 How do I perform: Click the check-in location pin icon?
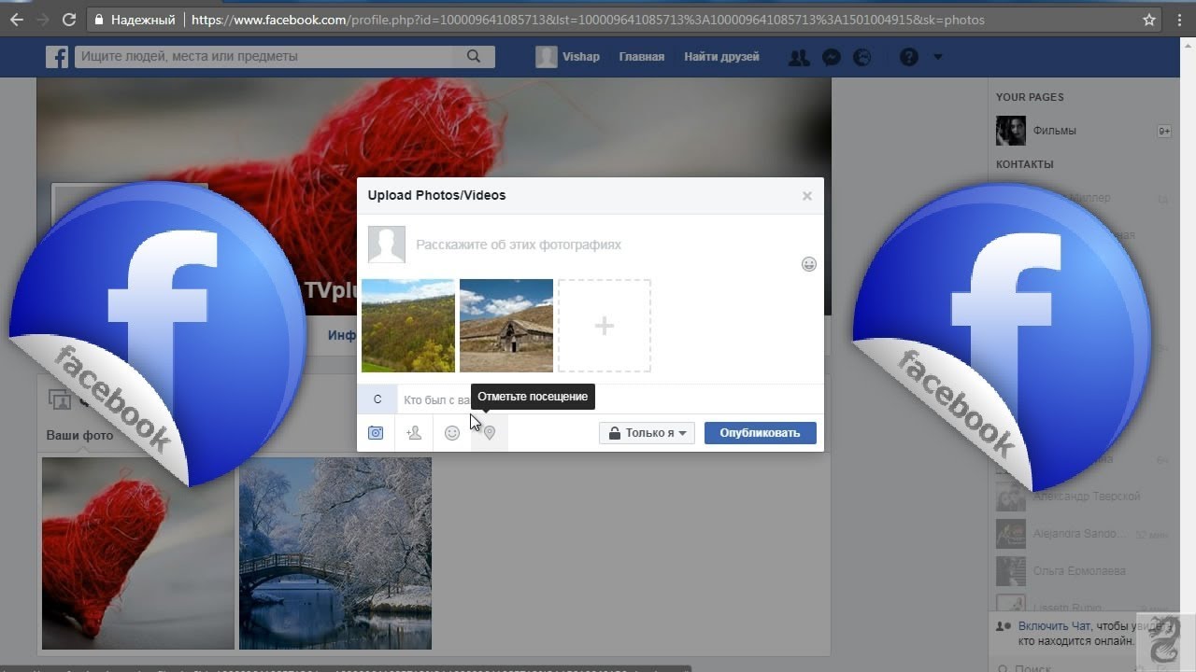(x=489, y=433)
